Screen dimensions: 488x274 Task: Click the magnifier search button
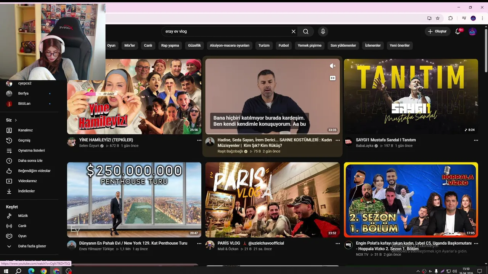tap(306, 32)
